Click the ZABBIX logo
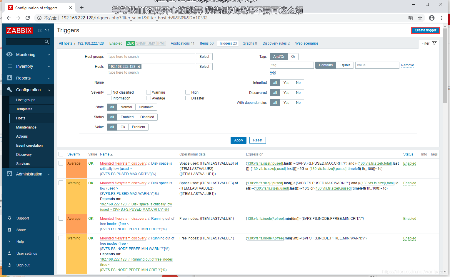450x277 pixels. click(x=19, y=31)
